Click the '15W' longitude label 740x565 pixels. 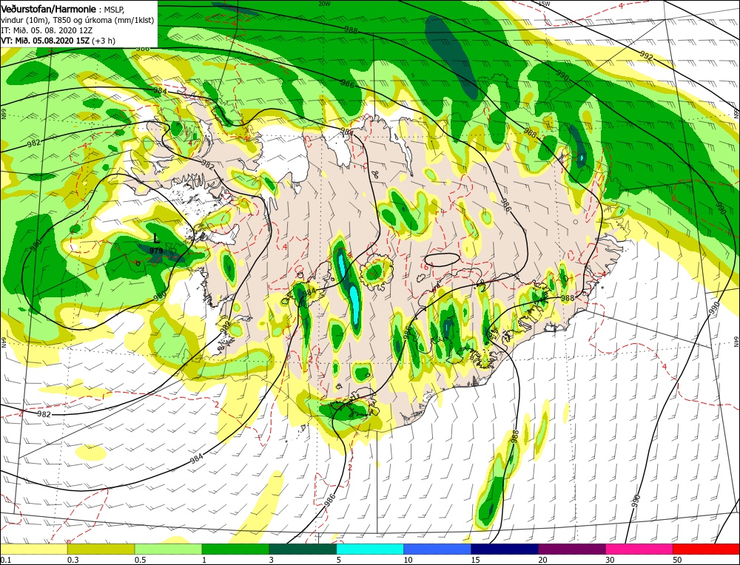(544, 4)
